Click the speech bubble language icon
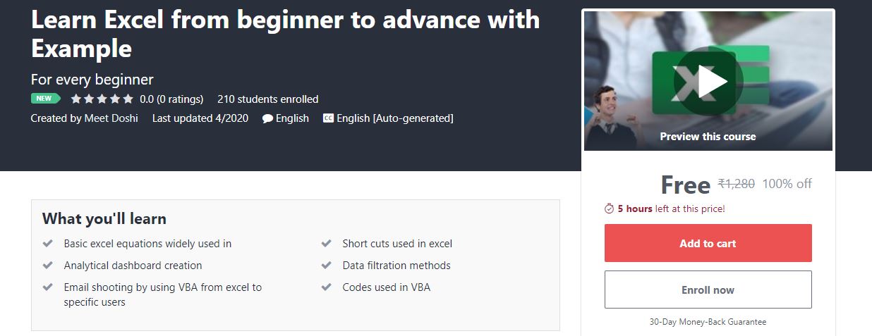The image size is (872, 336). pyautogui.click(x=267, y=118)
